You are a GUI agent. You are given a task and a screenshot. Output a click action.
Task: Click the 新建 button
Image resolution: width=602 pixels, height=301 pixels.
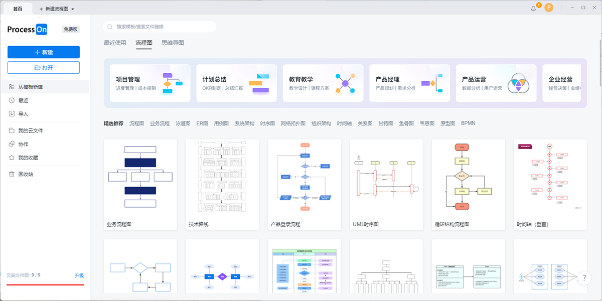[43, 52]
